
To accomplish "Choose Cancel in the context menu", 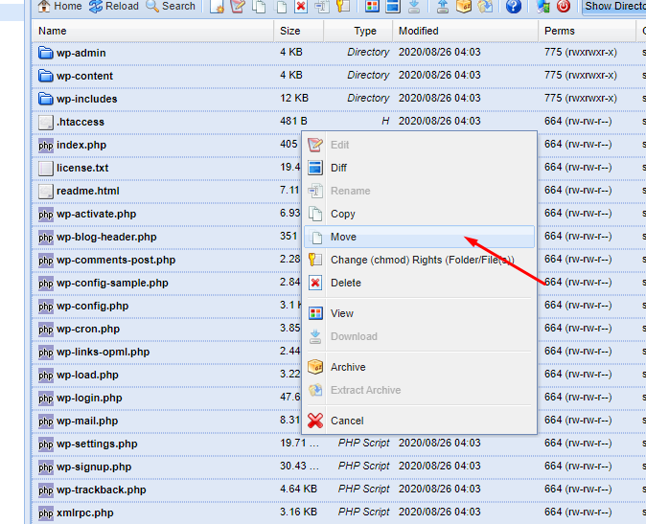I will [420, 421].
